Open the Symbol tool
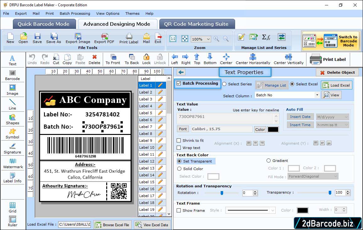 pyautogui.click(x=12, y=133)
